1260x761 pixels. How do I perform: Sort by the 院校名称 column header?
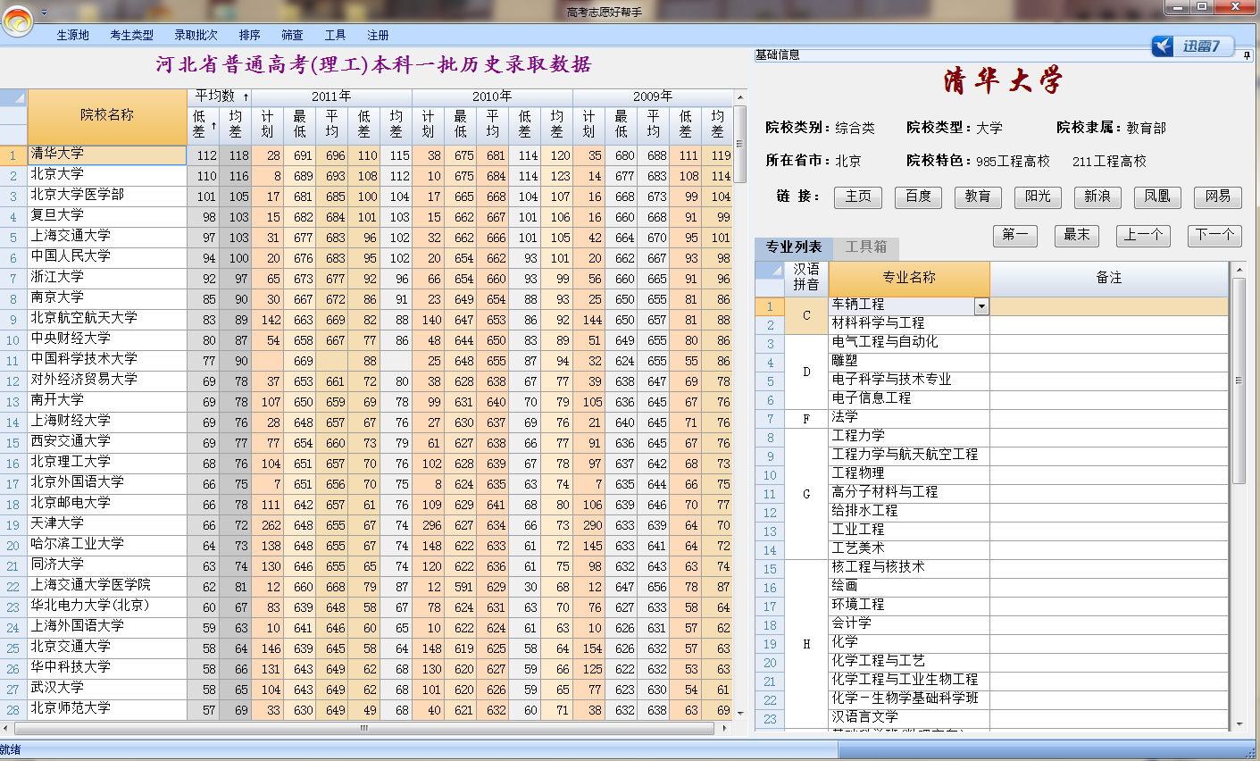[x=107, y=115]
